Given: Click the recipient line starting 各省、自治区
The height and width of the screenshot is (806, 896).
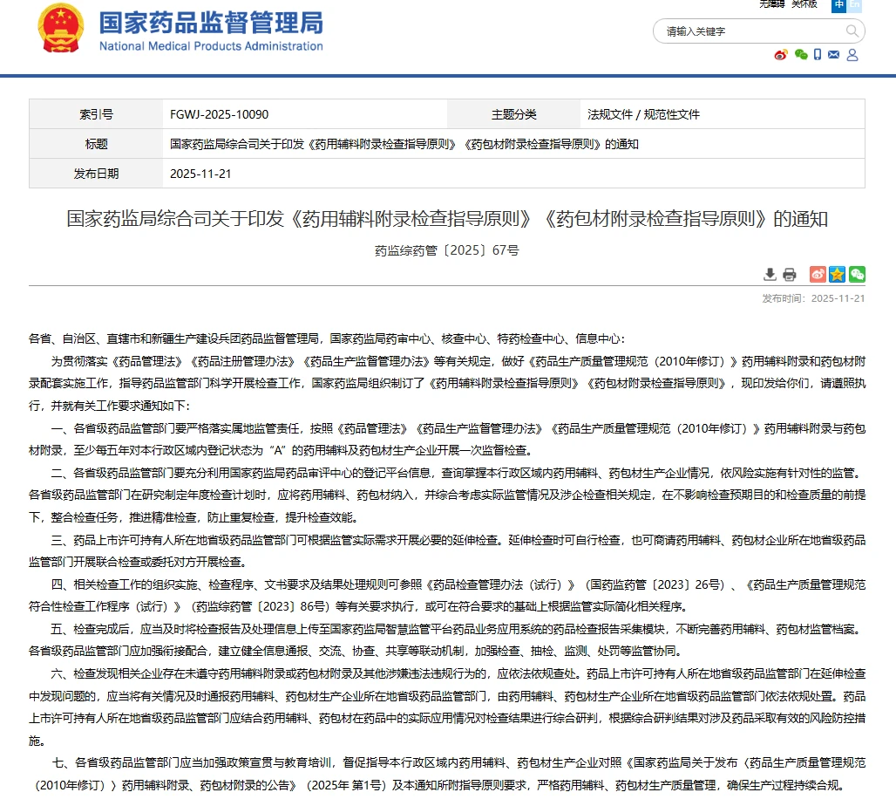Looking at the screenshot, I should [x=327, y=338].
